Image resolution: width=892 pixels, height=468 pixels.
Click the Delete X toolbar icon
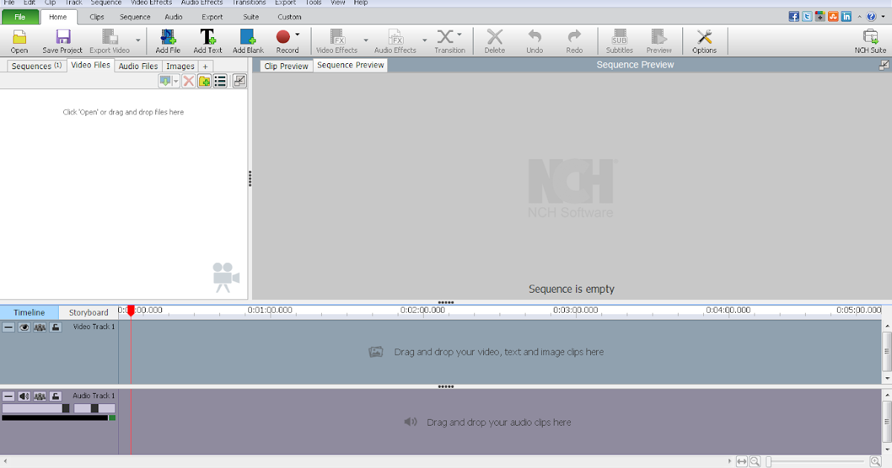pos(495,36)
